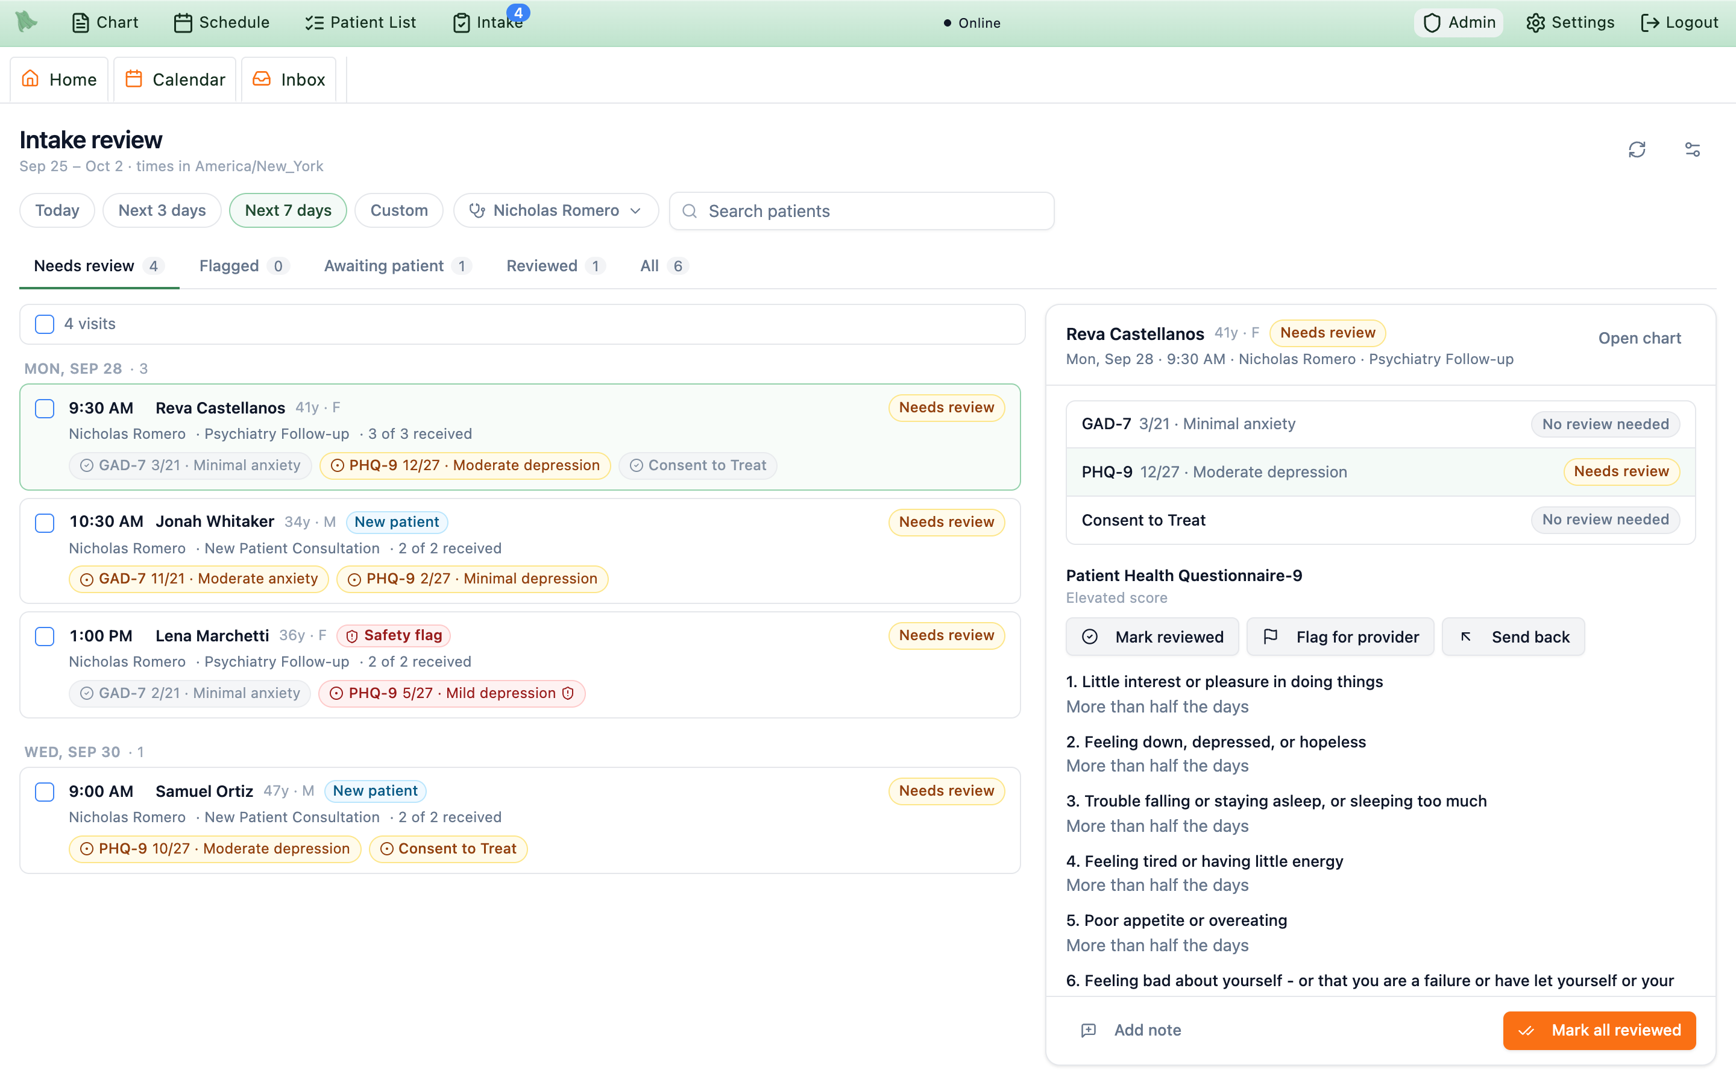Open Settings gear

pyautogui.click(x=1570, y=22)
